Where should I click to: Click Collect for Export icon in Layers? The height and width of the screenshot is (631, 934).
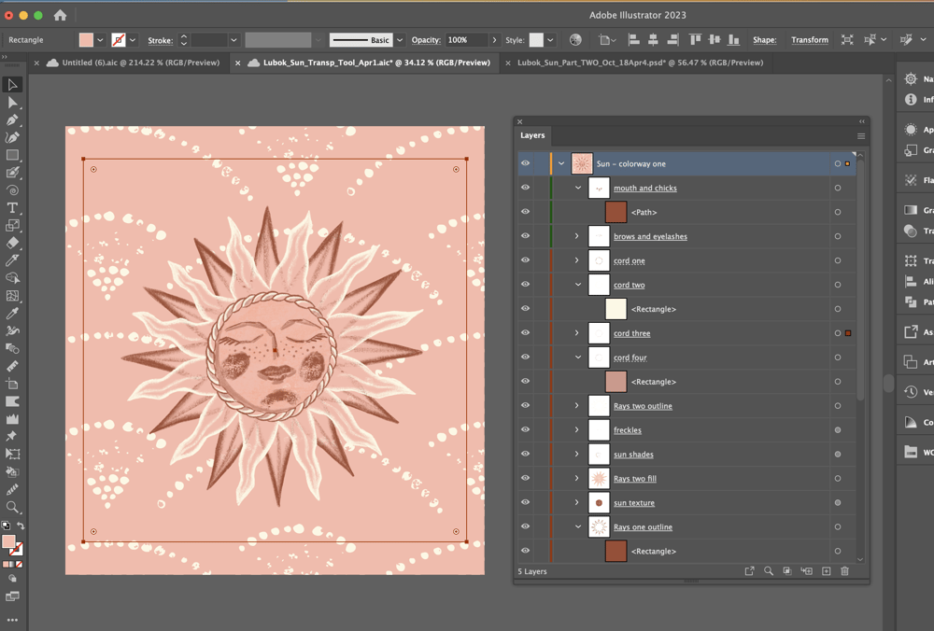[x=749, y=571]
